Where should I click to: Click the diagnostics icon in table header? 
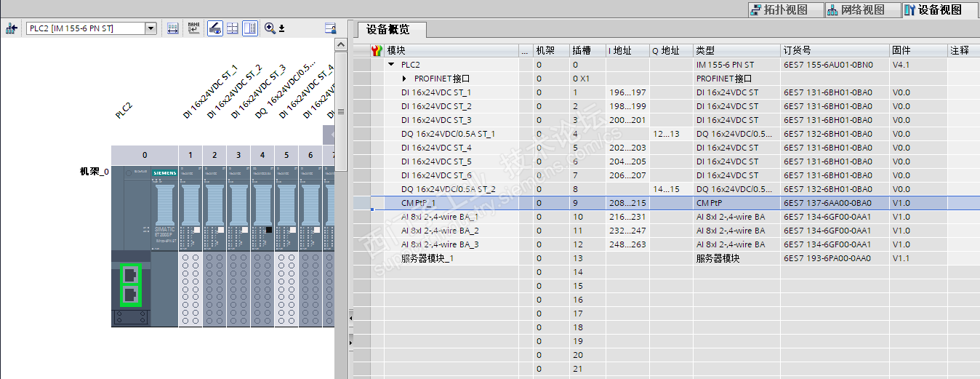(377, 50)
